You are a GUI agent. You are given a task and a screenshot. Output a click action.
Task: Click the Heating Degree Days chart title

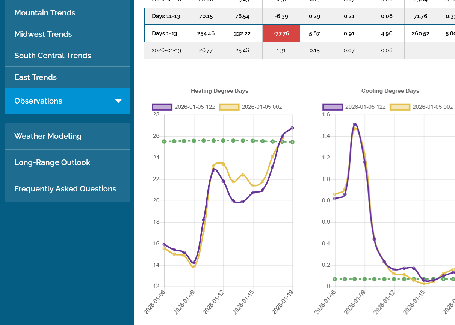click(219, 91)
